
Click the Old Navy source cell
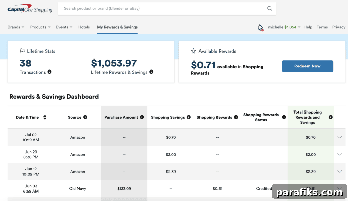77,188
